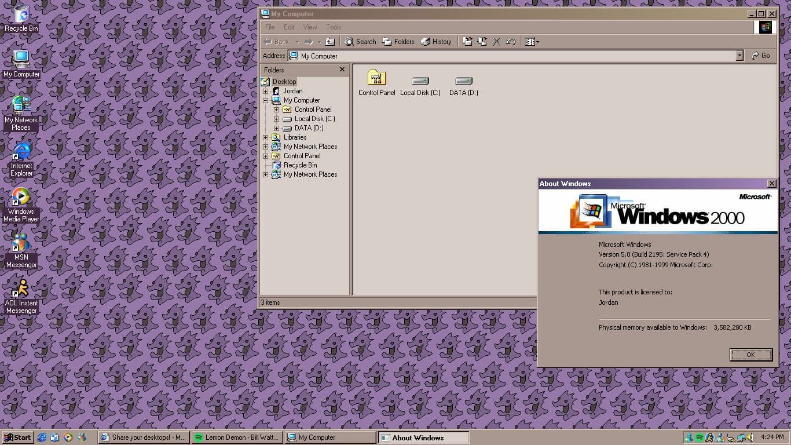Launch Windows Media Player from Quick Launch
The image size is (791, 445).
tap(68, 437)
